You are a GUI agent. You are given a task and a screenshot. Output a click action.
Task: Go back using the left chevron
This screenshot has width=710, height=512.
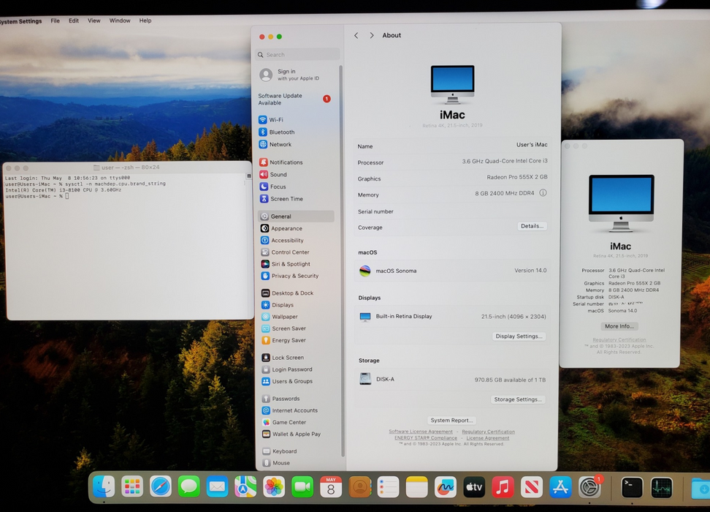(356, 35)
